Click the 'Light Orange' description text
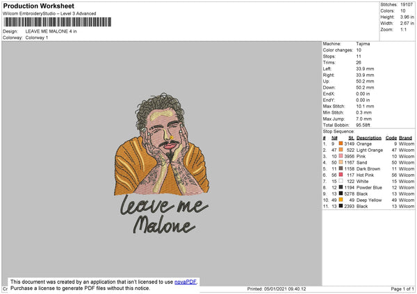Viewport: 417px width, 294px height. [370, 150]
